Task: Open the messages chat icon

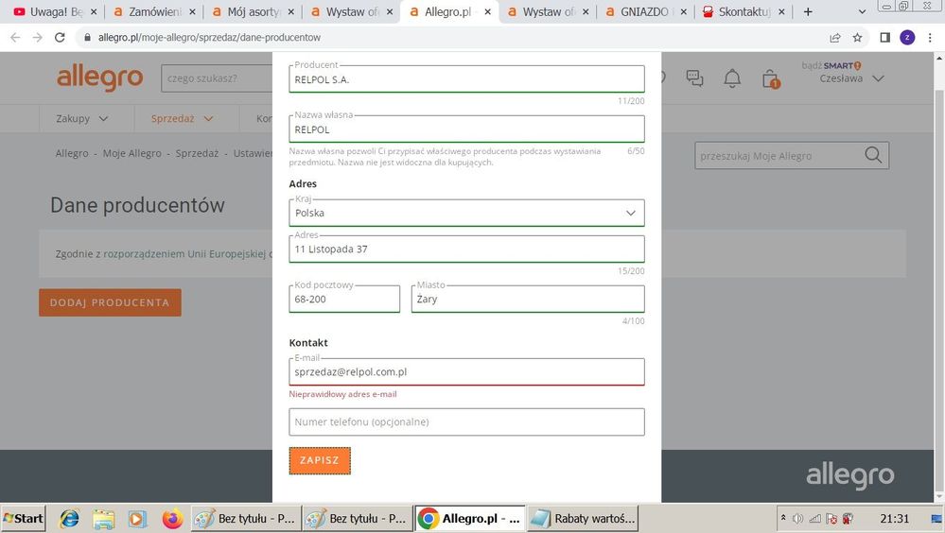Action: 694,77
